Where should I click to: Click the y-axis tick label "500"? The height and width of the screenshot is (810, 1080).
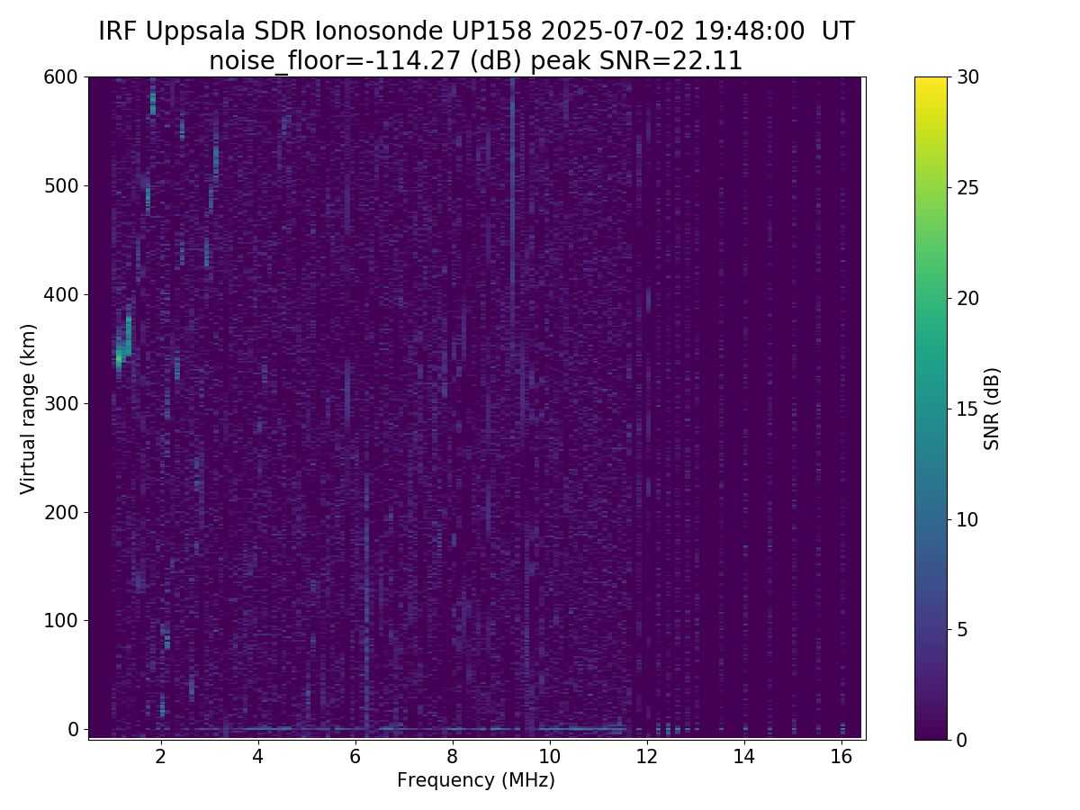tap(61, 186)
